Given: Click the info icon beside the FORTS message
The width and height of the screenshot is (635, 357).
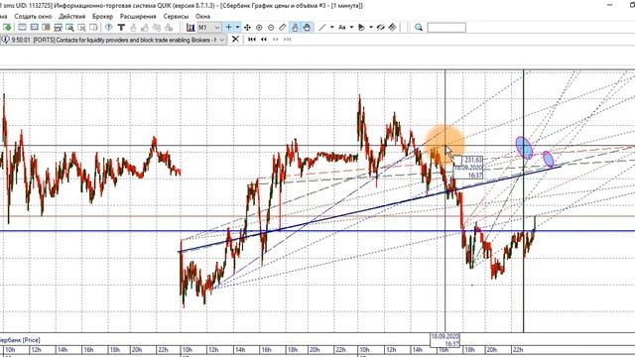Looking at the screenshot, I should pyautogui.click(x=5, y=40).
